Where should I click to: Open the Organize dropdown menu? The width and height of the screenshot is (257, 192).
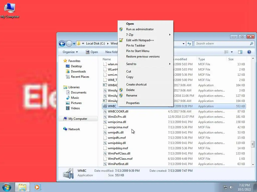(70, 52)
